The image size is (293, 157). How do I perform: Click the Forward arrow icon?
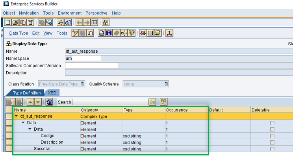click(87, 22)
